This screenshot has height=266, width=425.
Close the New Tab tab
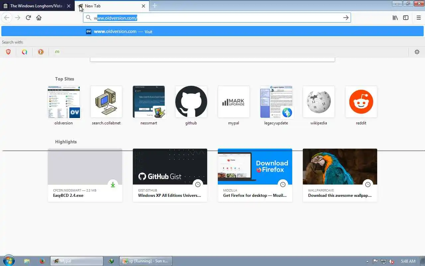143,6
